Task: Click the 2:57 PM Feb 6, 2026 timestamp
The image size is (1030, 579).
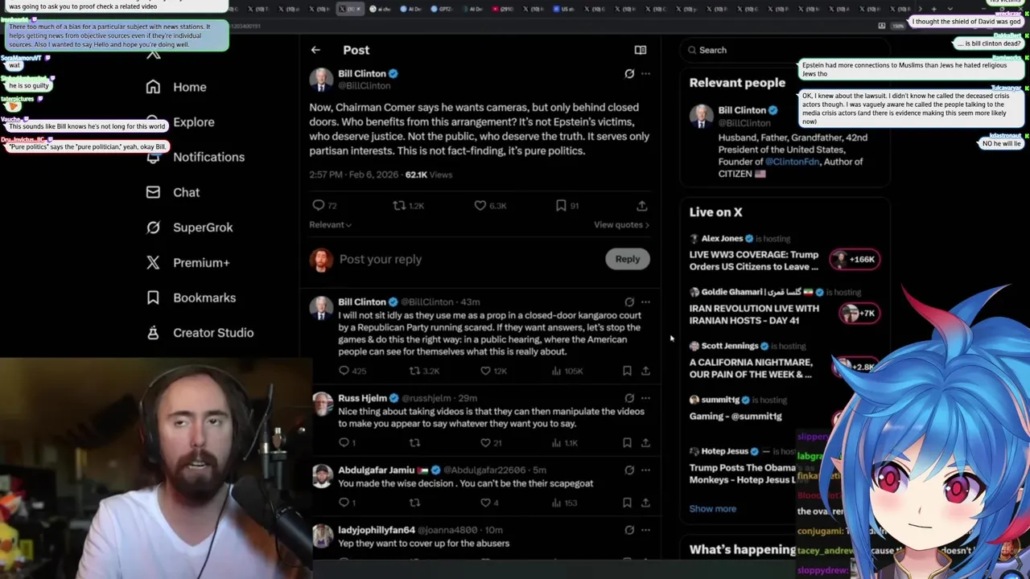Action: click(x=355, y=175)
